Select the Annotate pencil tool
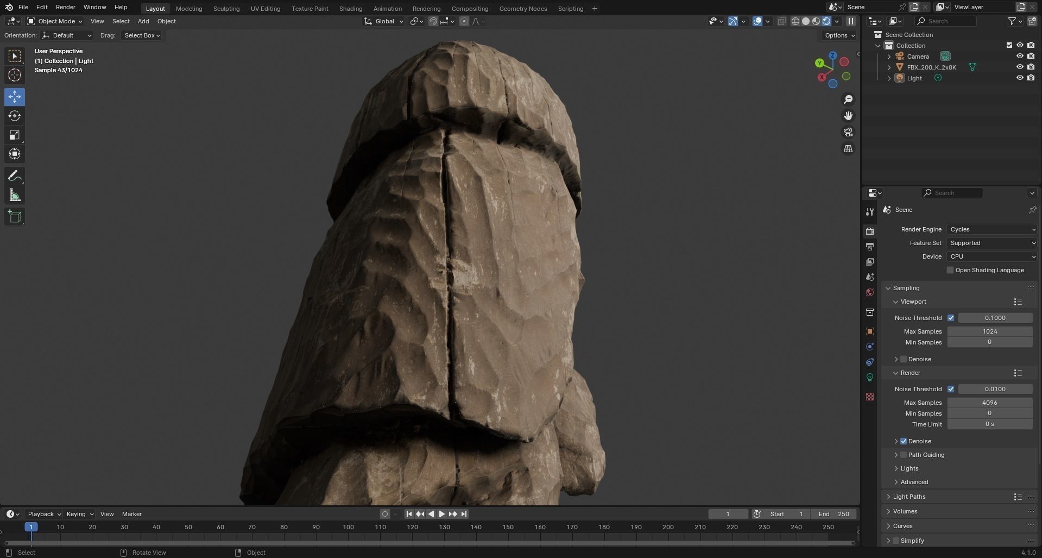The width and height of the screenshot is (1042, 558). 15,176
